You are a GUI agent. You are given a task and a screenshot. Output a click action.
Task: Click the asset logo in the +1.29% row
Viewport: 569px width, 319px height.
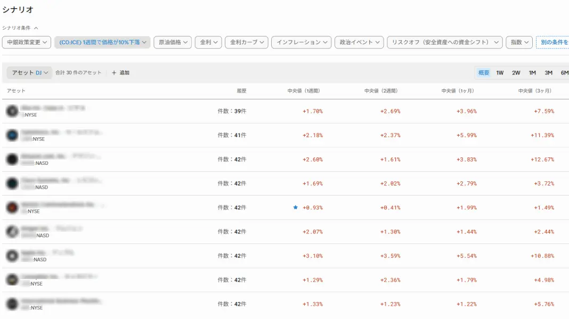click(x=12, y=280)
